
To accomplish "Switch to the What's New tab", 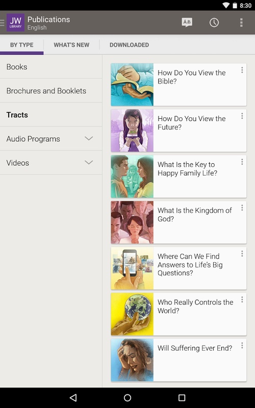I will pos(71,45).
